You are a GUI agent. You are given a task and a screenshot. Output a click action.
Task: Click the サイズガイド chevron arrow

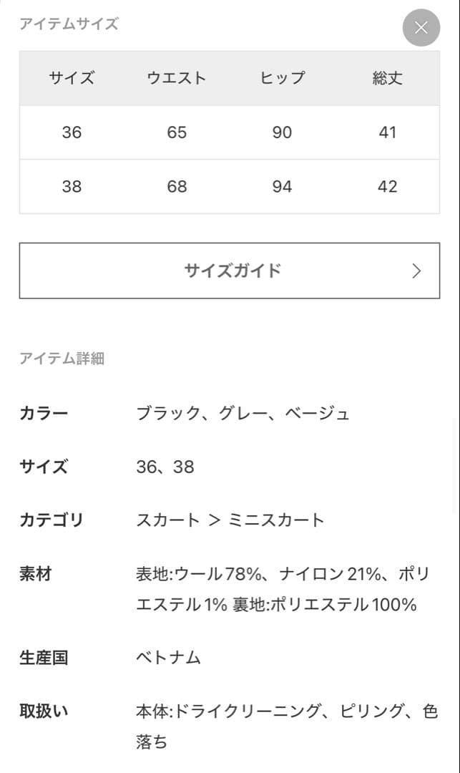click(416, 271)
